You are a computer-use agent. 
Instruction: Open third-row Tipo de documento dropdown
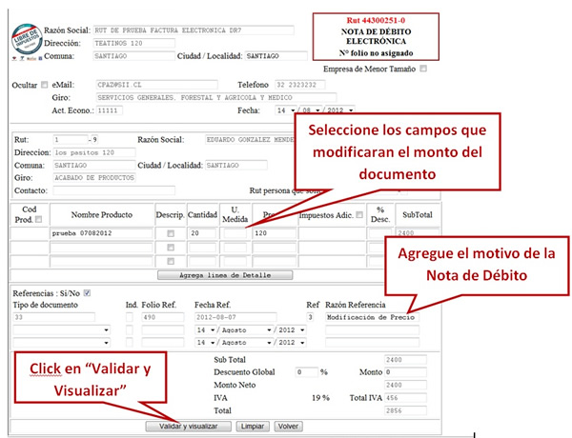pyautogui.click(x=61, y=343)
